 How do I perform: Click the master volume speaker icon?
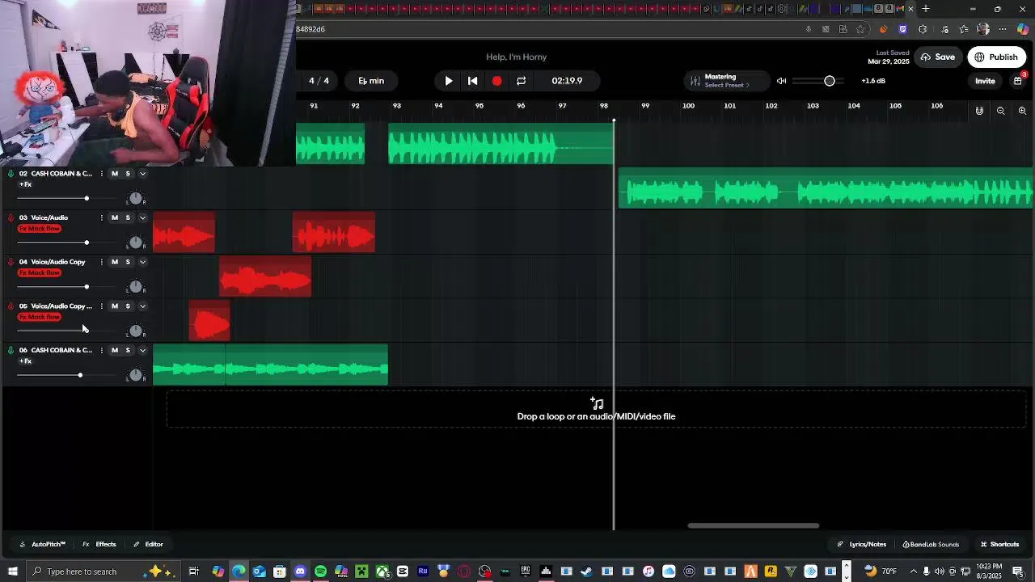click(781, 81)
